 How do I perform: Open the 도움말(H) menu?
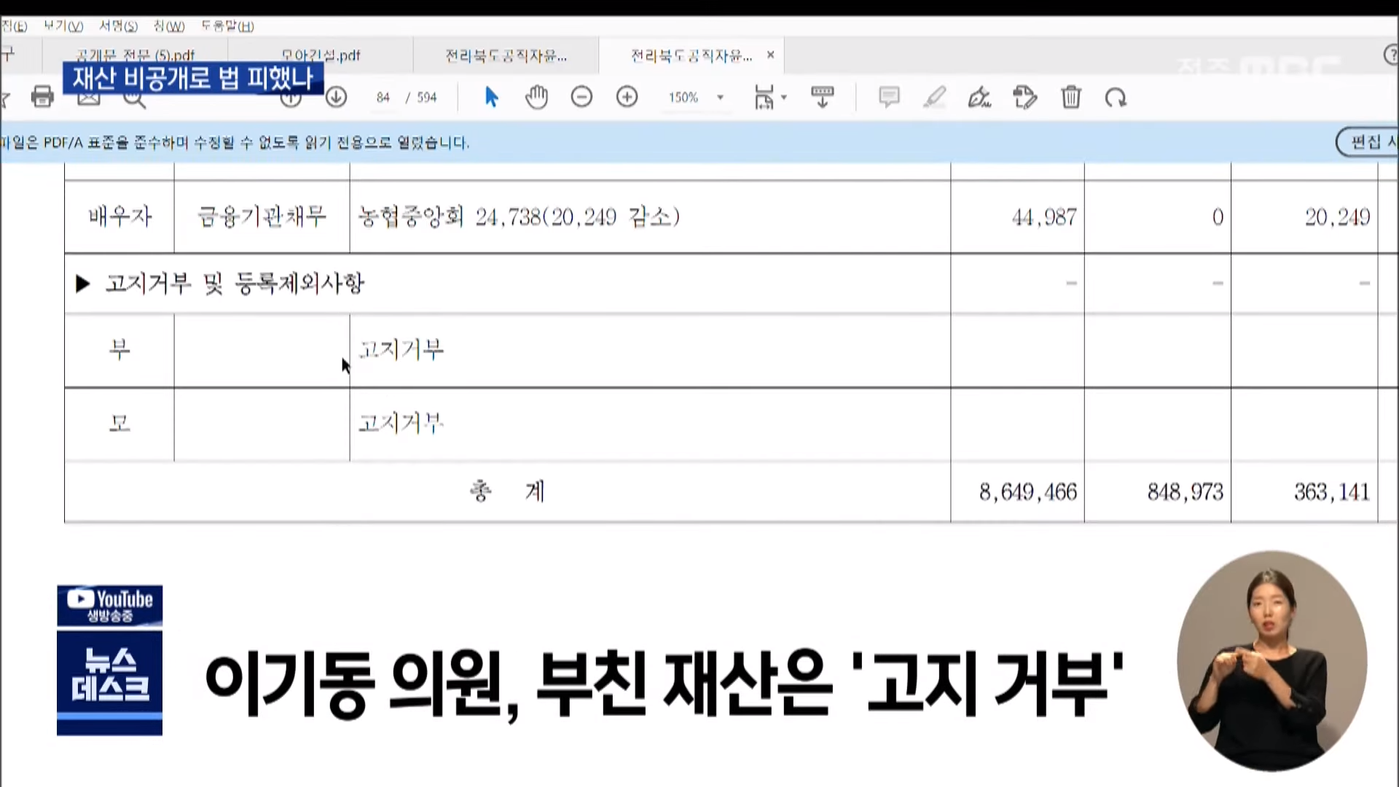coord(227,26)
